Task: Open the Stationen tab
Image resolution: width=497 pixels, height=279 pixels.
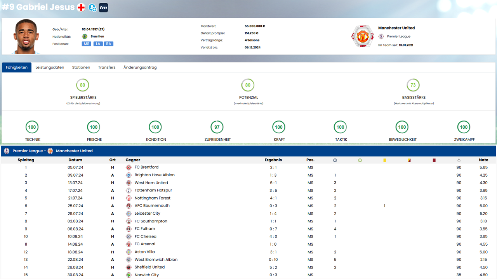Action: 81,67
